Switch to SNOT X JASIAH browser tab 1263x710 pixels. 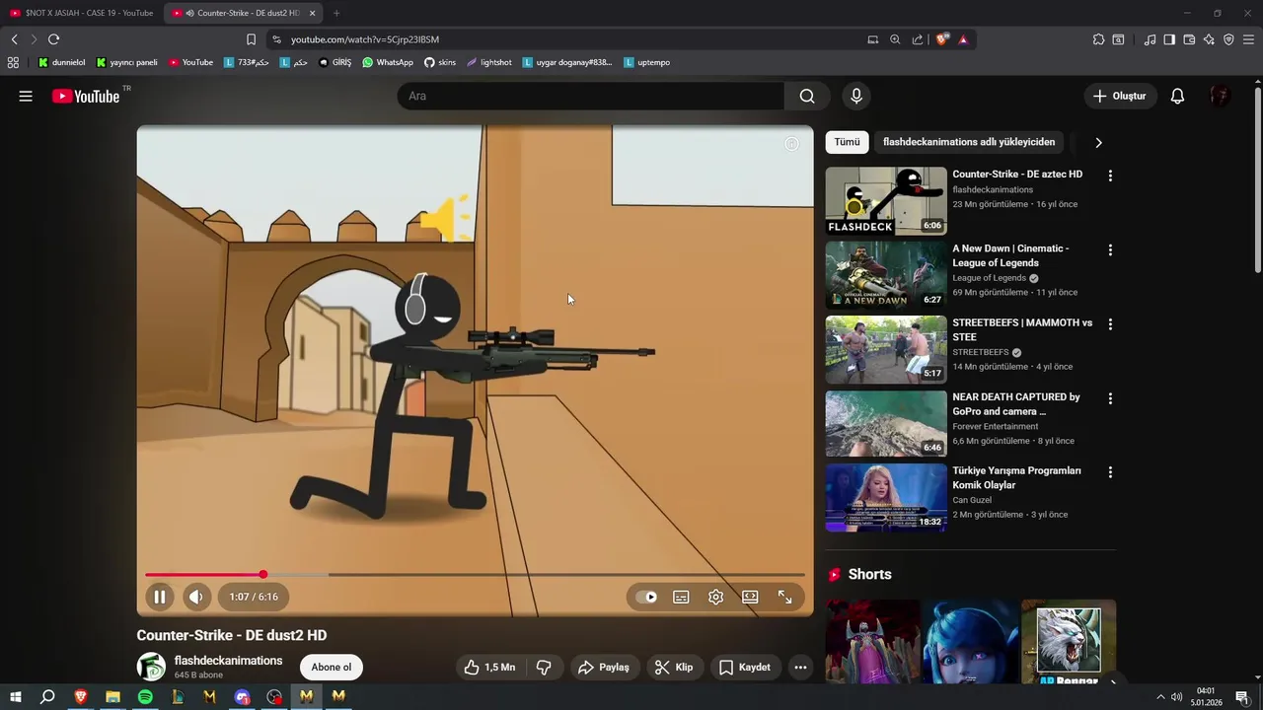81,13
